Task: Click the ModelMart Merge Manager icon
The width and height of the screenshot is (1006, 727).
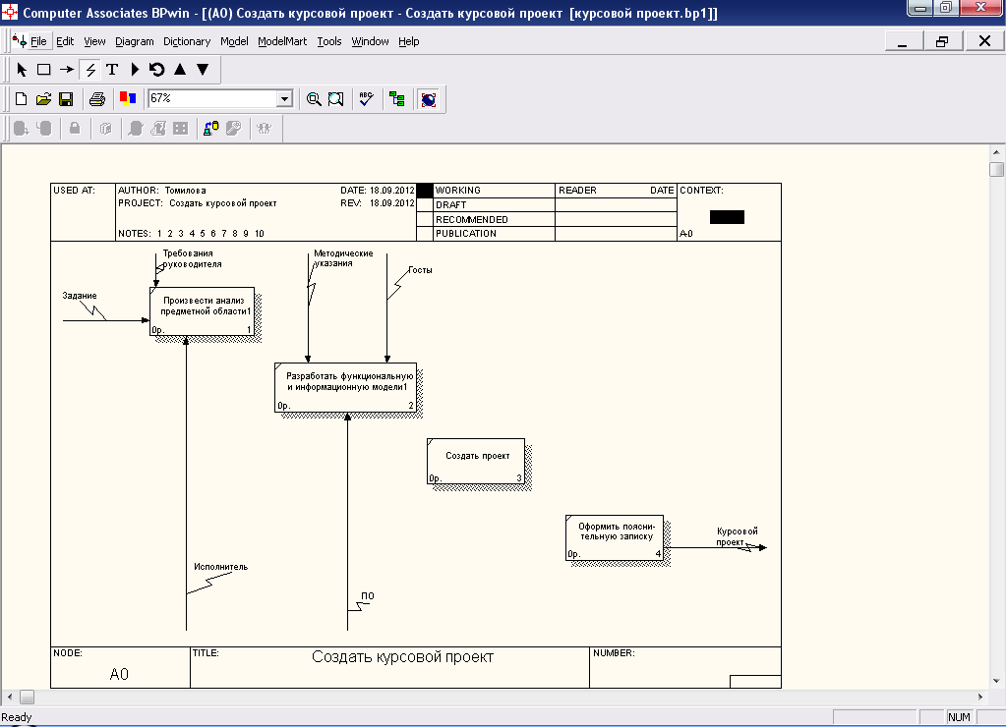Action: coord(136,129)
